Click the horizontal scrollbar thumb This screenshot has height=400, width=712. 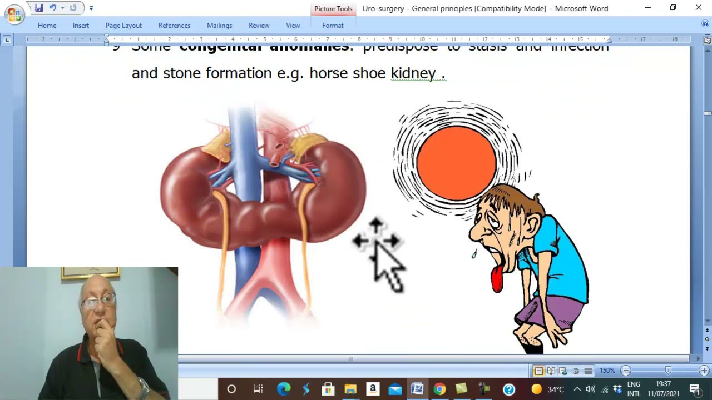350,359
